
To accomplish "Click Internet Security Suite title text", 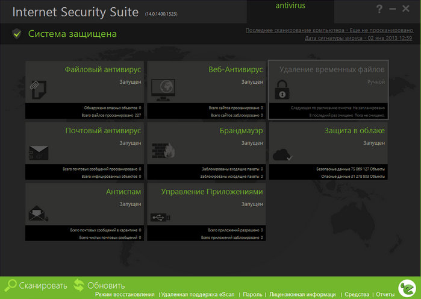I will click(75, 12).
